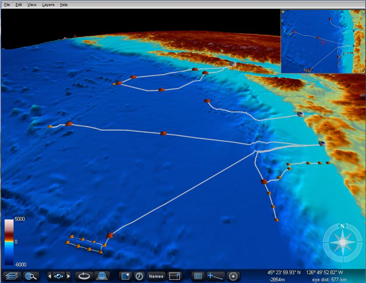This screenshot has height=283, width=366.
Task: Click the clock time icon
Action: (x=139, y=276)
